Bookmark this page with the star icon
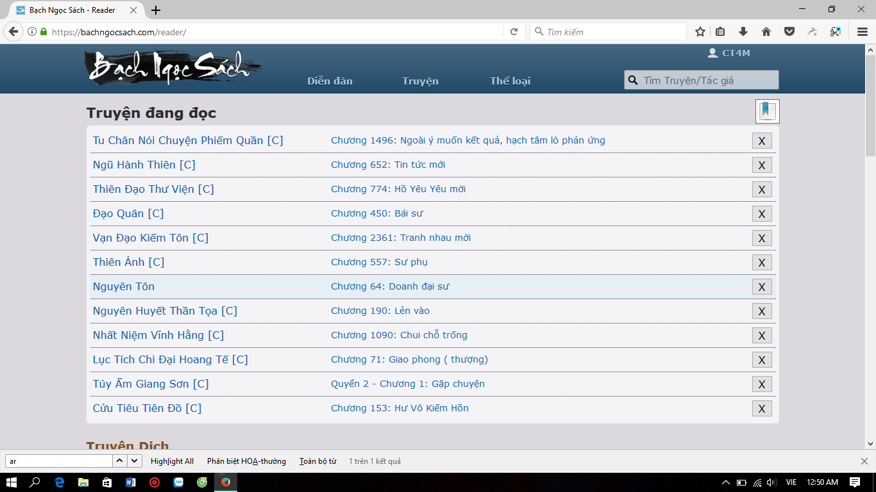The width and height of the screenshot is (876, 492). tap(700, 32)
